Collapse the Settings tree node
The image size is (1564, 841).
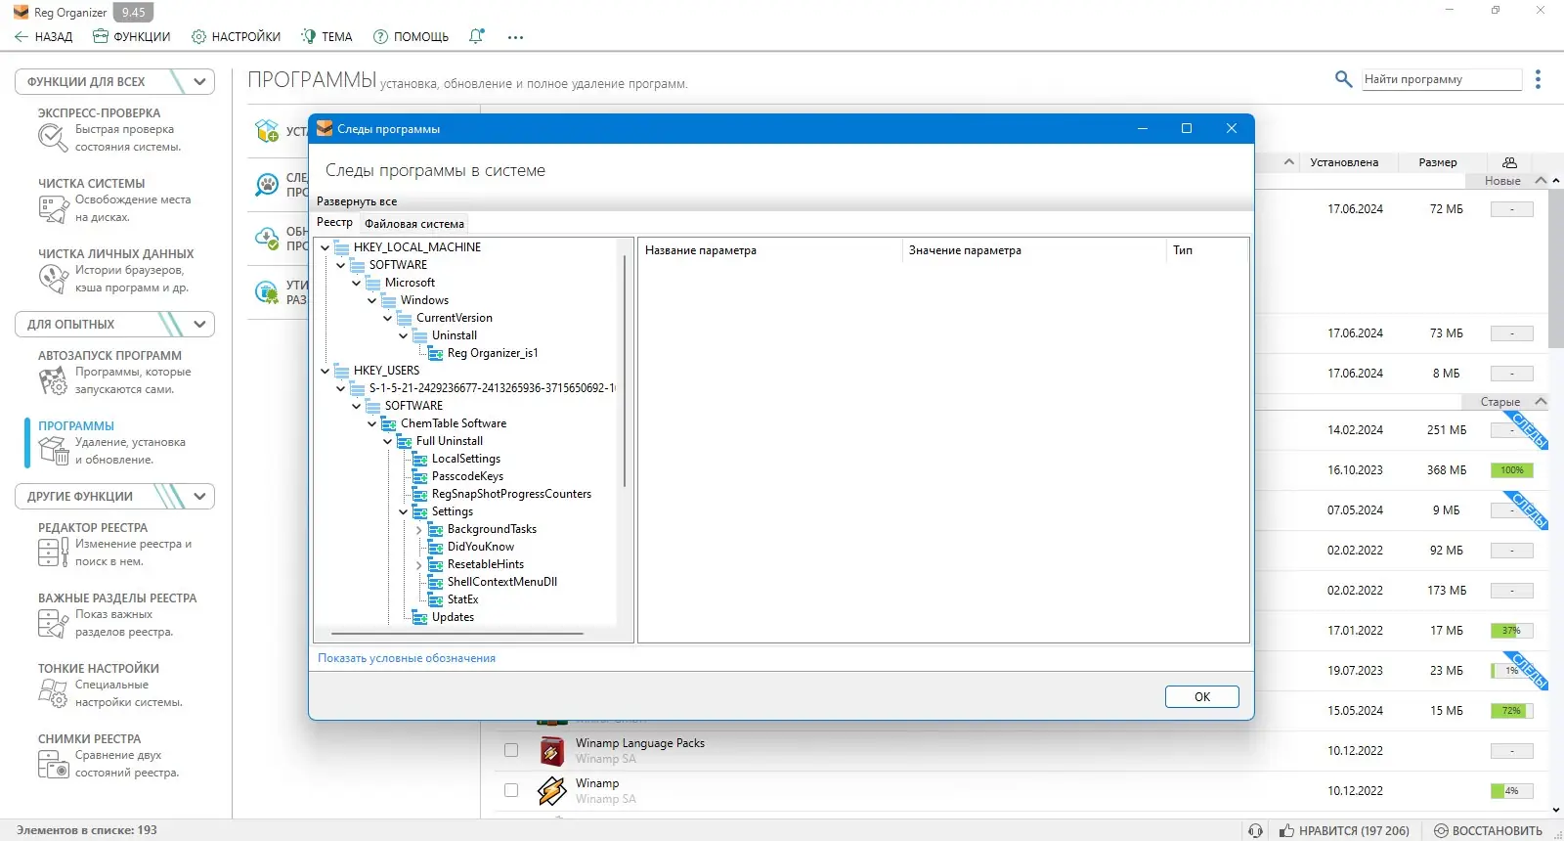coord(404,511)
